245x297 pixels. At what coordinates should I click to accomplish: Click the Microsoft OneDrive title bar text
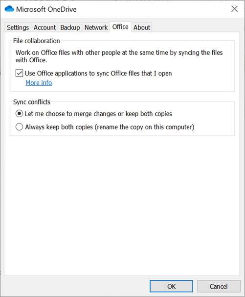click(46, 9)
